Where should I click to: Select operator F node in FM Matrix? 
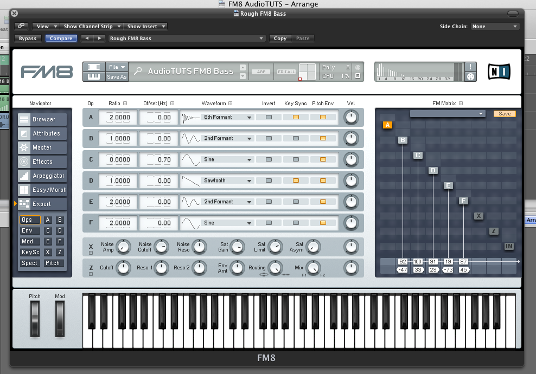point(463,201)
